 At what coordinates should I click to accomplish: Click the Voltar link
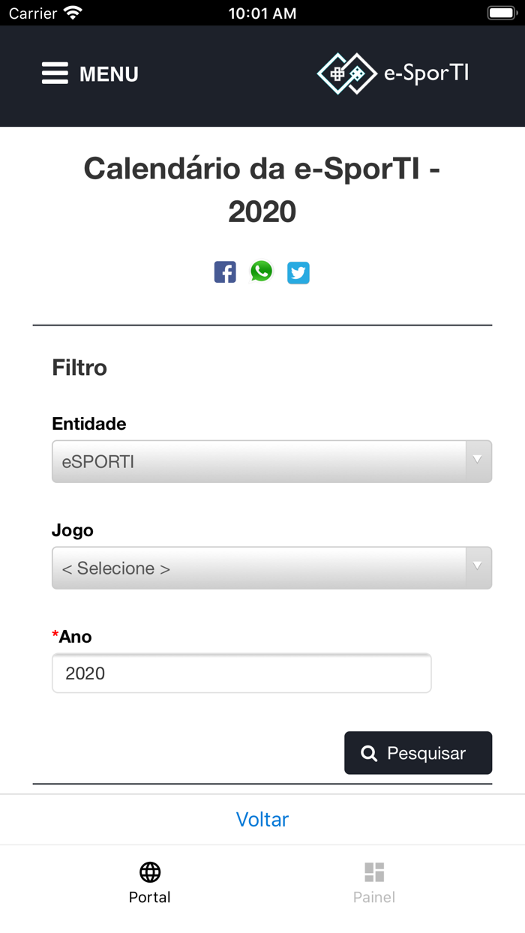(x=262, y=819)
